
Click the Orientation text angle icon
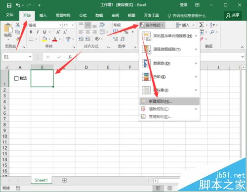coord(97,39)
